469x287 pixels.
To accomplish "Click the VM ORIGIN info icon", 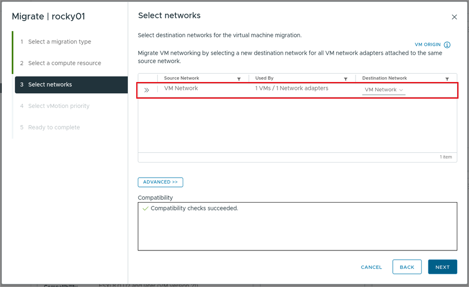I will tap(447, 45).
